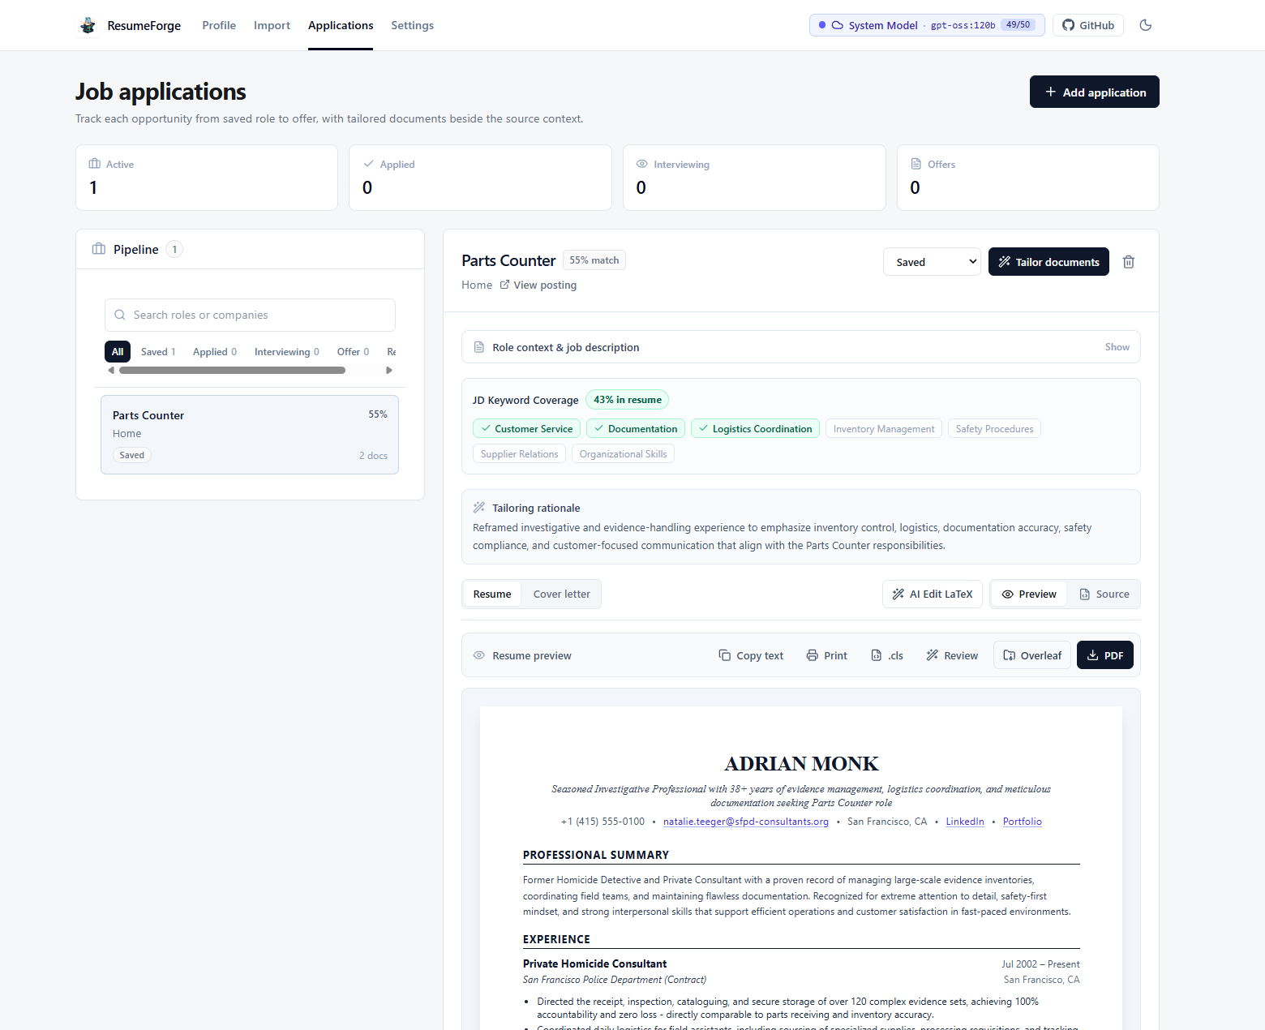Toggle to Preview view
The width and height of the screenshot is (1265, 1030).
tap(1029, 594)
